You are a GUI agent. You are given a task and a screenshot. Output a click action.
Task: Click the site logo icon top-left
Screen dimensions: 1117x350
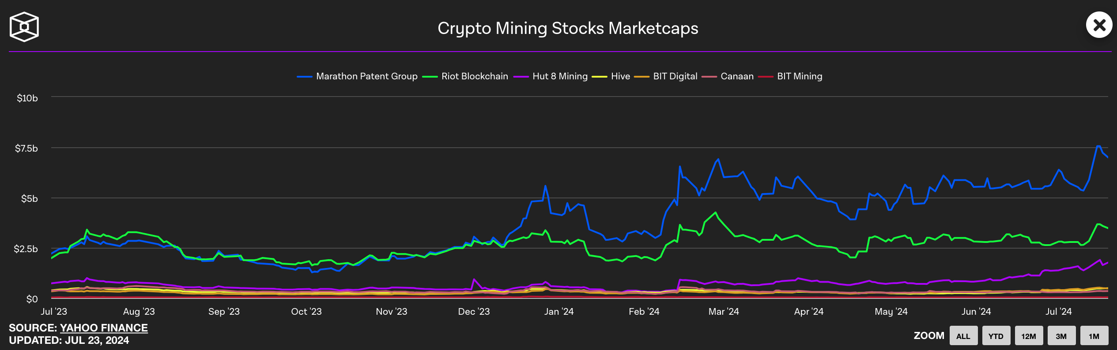coord(24,26)
